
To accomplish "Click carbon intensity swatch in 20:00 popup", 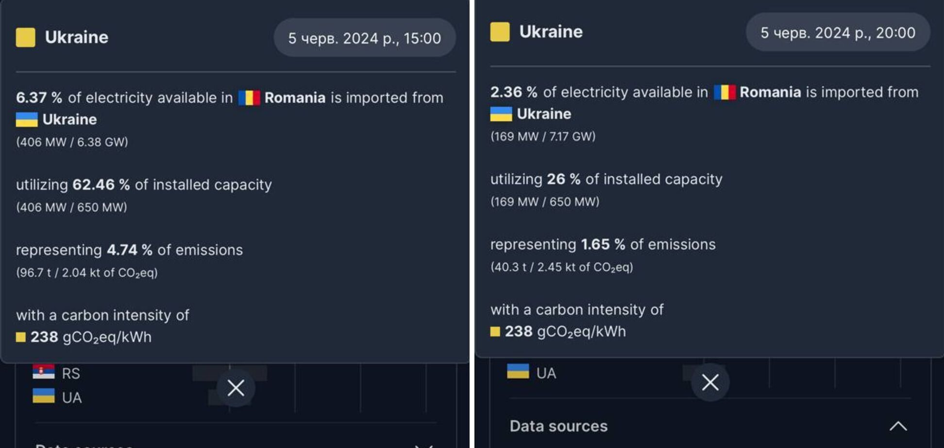I will 495,332.
